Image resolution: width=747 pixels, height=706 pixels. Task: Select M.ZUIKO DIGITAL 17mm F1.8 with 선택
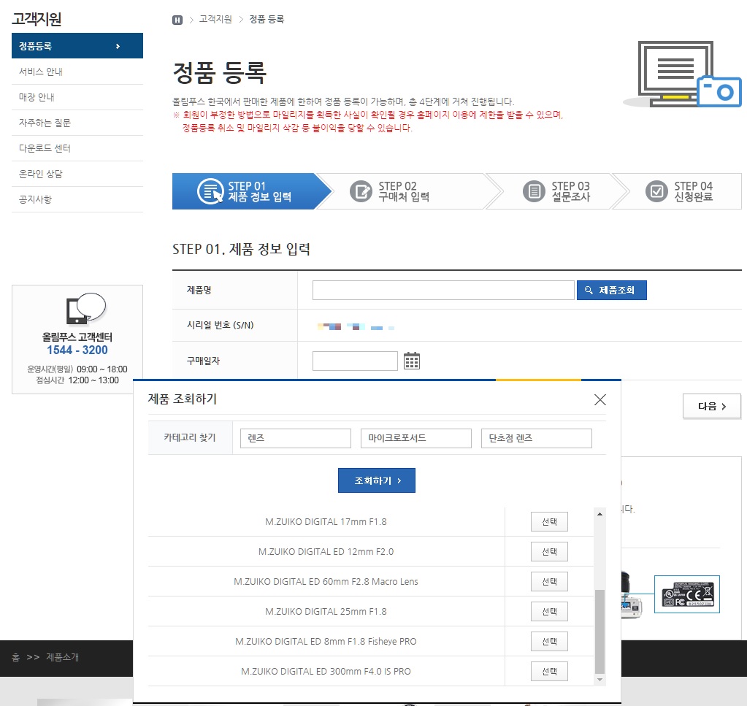(549, 521)
